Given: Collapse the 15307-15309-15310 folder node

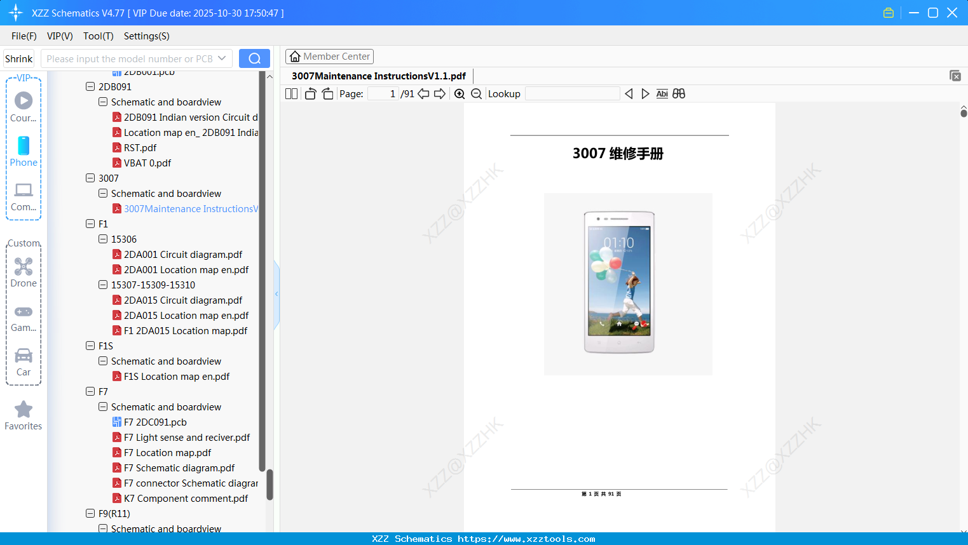Looking at the screenshot, I should tap(103, 285).
